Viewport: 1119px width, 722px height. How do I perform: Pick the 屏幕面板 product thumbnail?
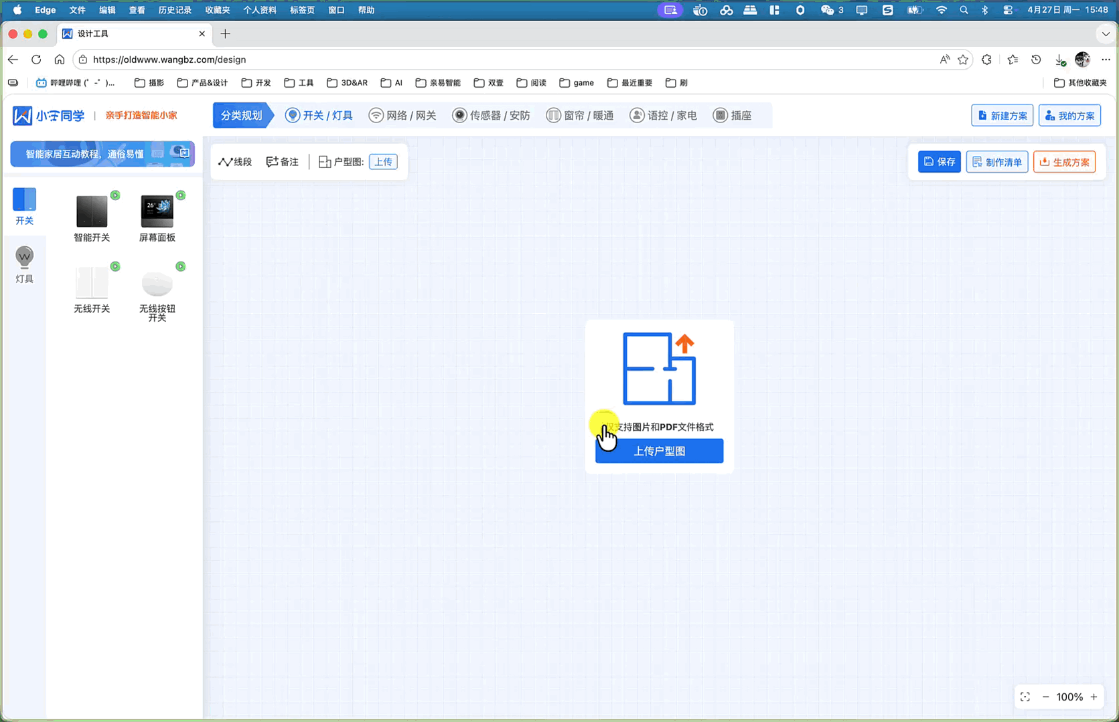(157, 211)
